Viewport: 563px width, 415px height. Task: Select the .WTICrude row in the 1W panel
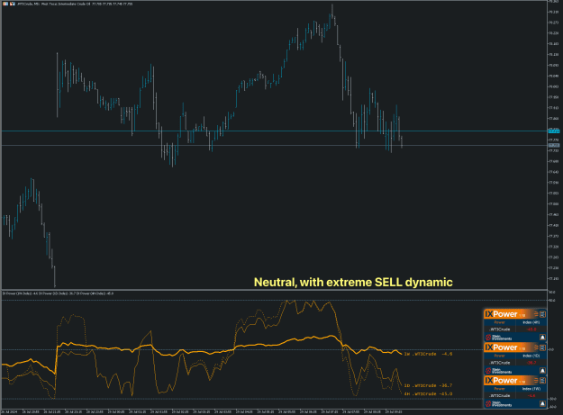click(515, 395)
